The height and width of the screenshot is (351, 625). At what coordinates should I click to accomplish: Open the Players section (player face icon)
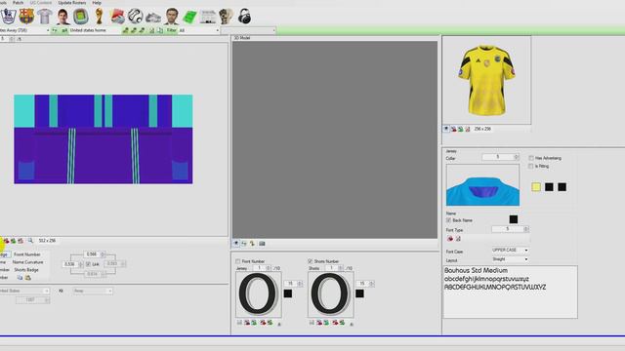point(62,17)
